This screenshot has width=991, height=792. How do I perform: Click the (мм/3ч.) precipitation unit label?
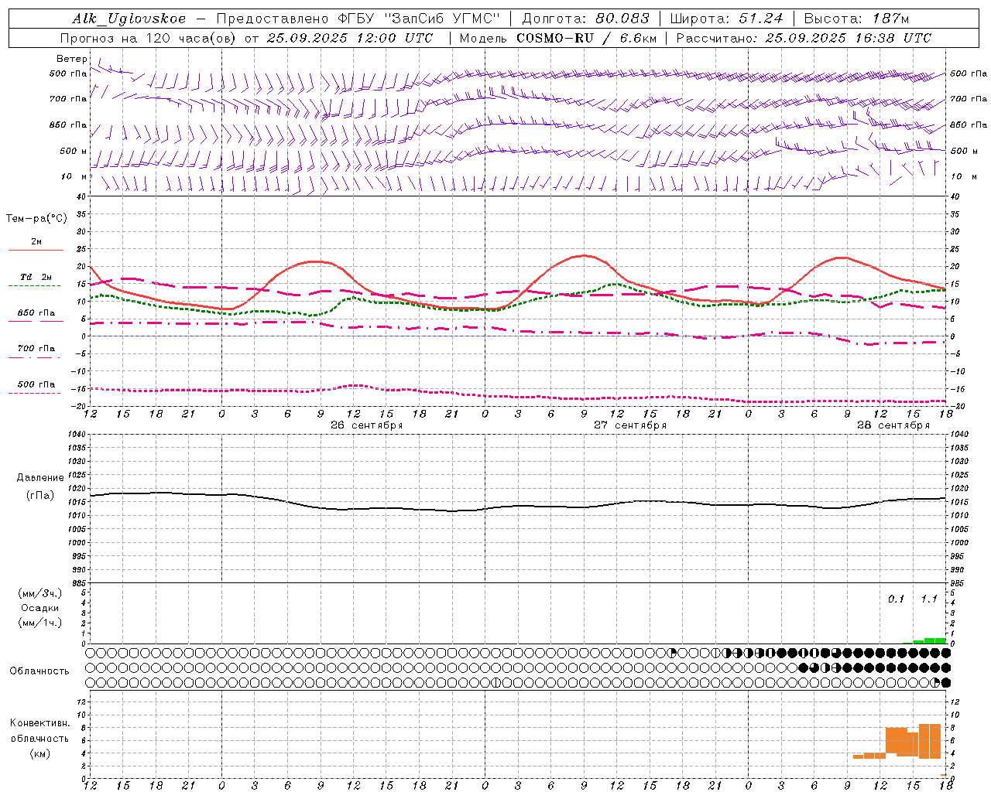pos(40,593)
